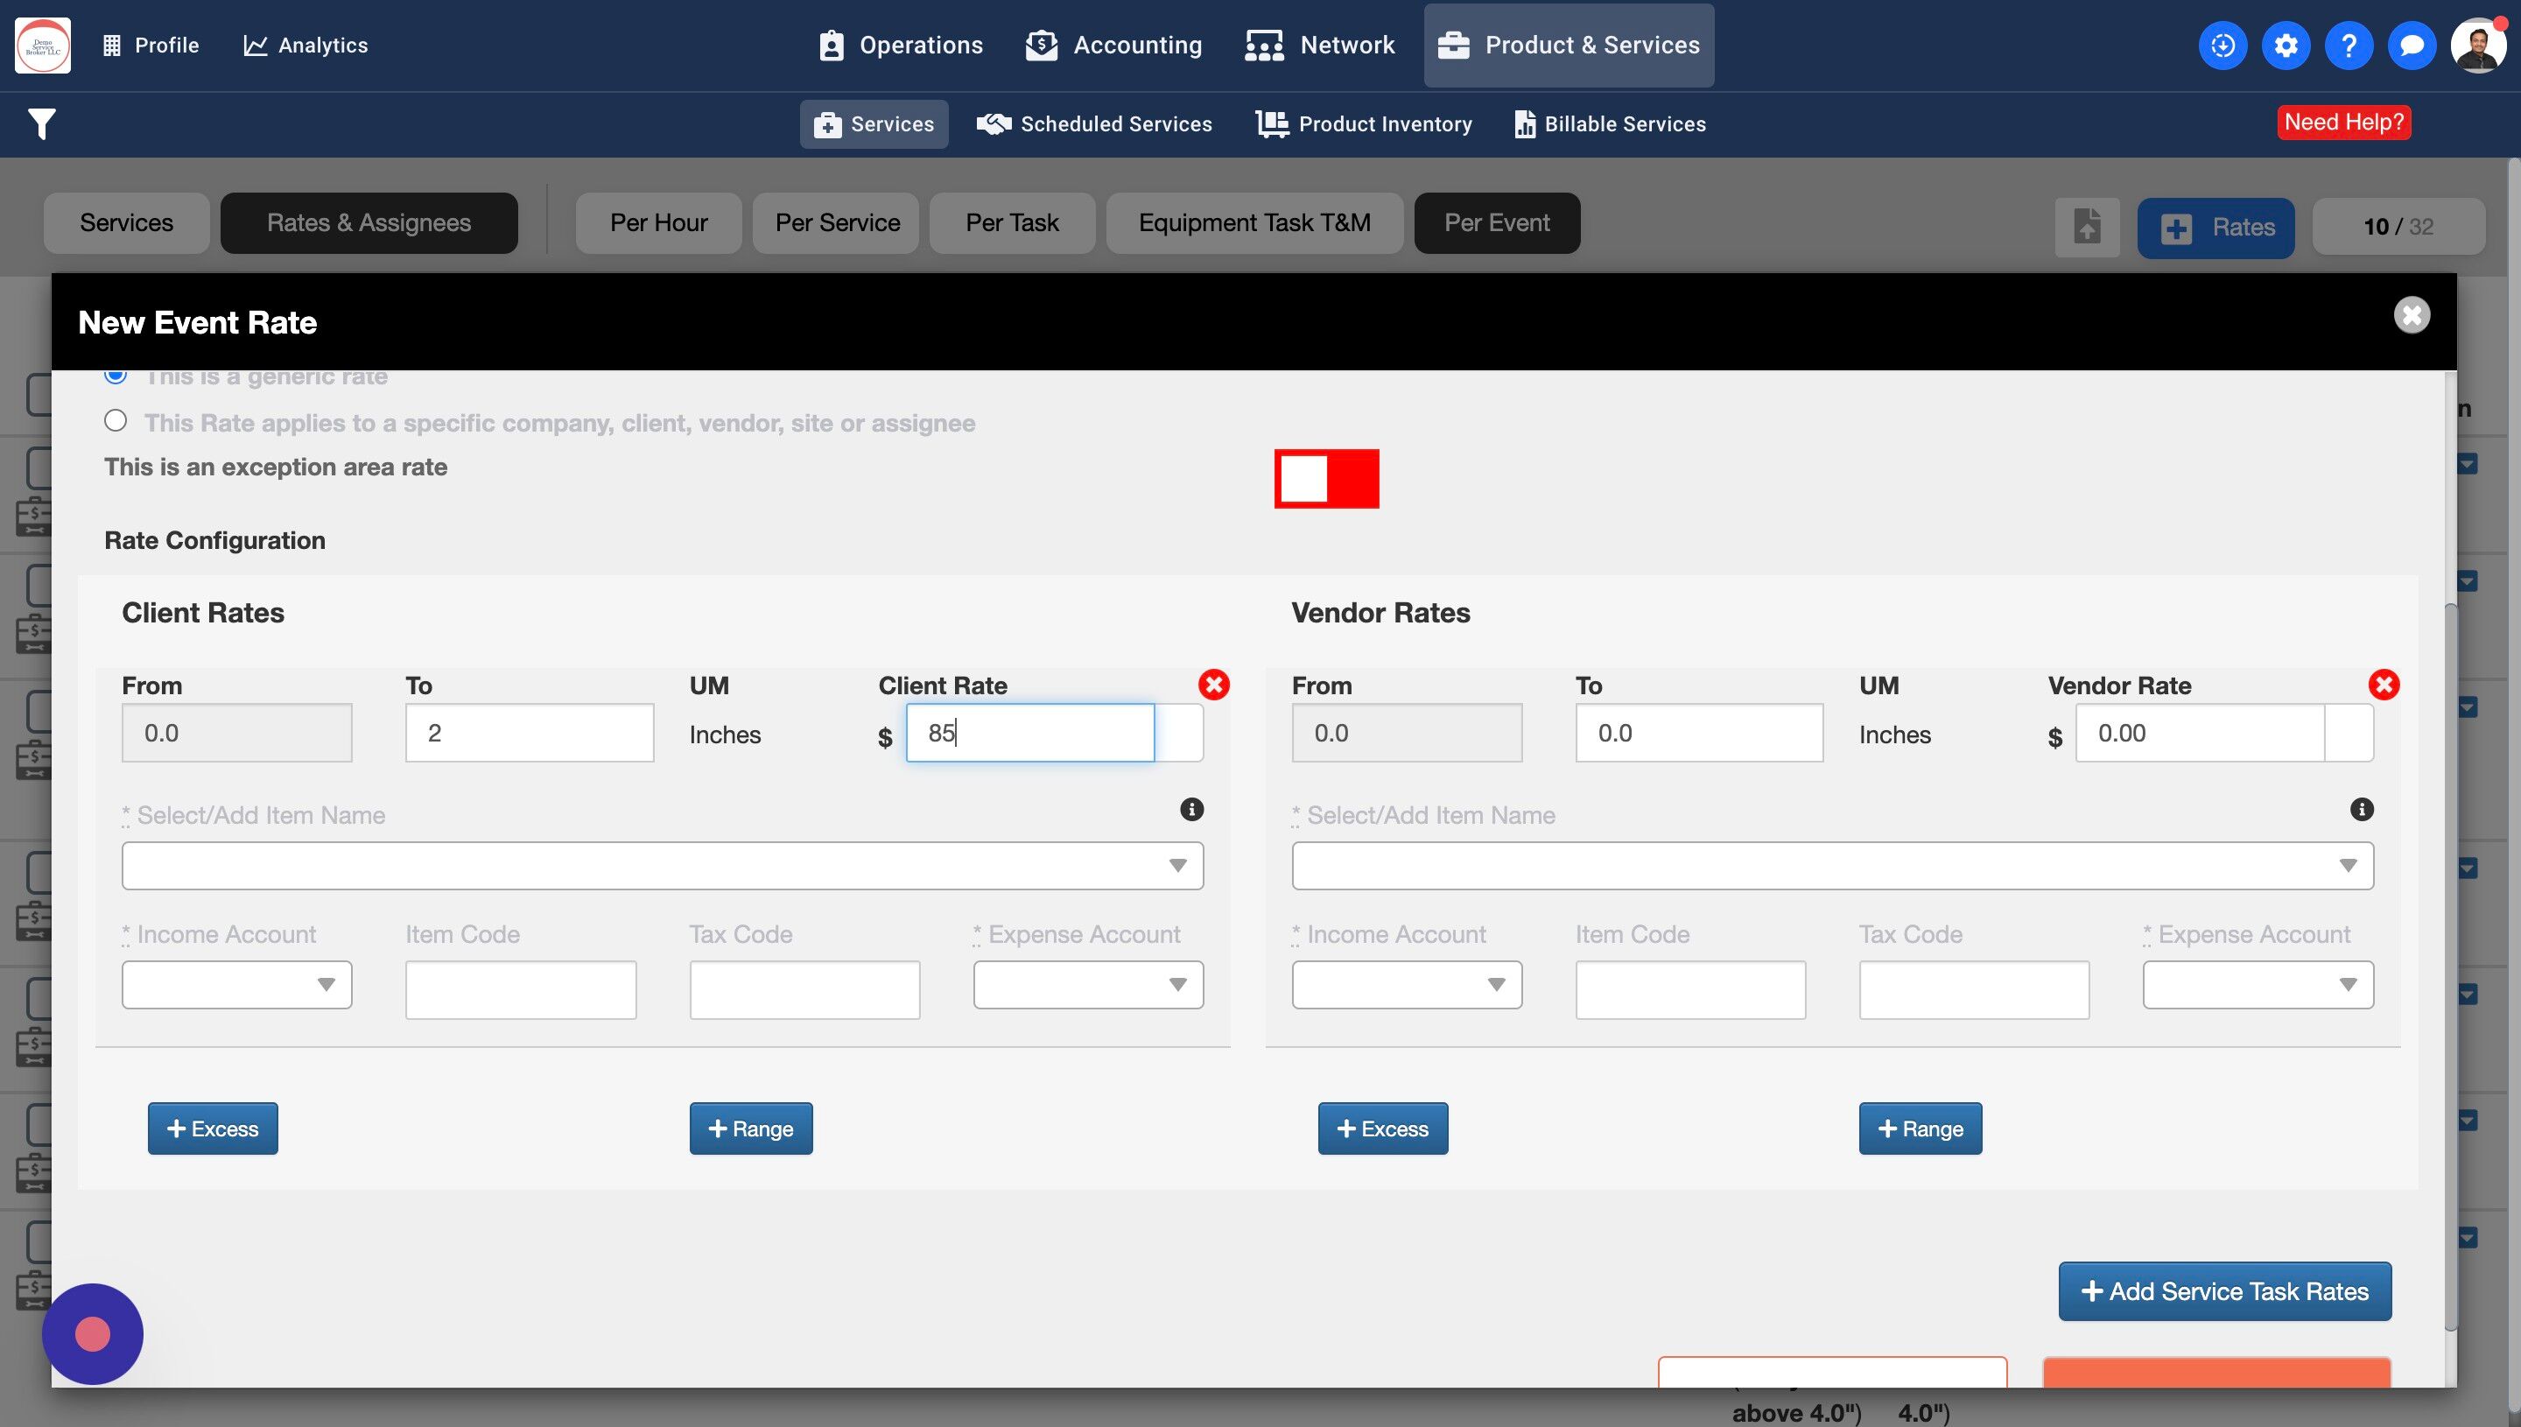
Task: Select the specific company rate radio button
Action: click(x=116, y=420)
